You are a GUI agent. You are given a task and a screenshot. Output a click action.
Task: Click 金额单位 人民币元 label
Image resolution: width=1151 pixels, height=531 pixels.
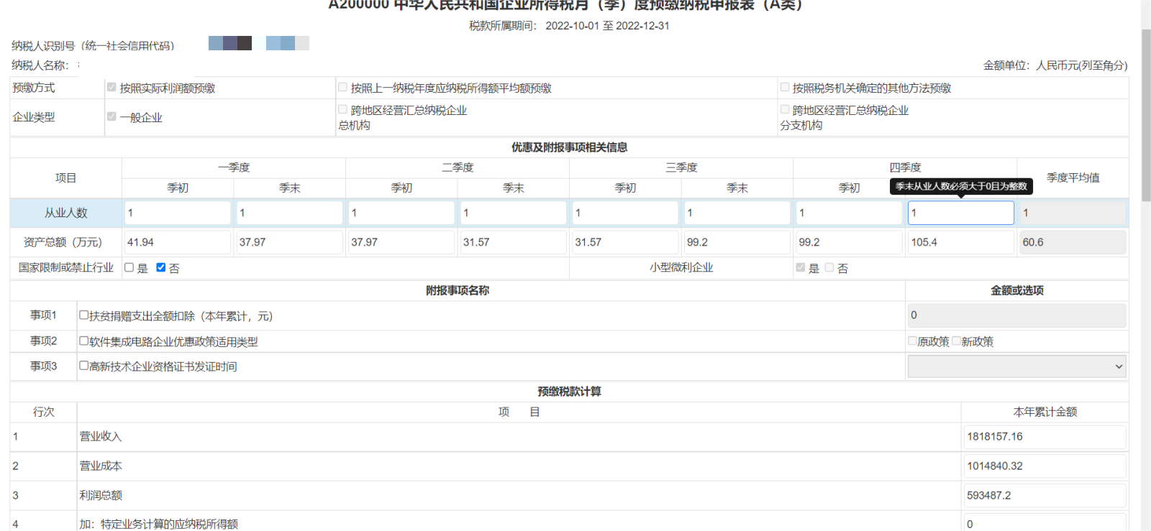1055,65
